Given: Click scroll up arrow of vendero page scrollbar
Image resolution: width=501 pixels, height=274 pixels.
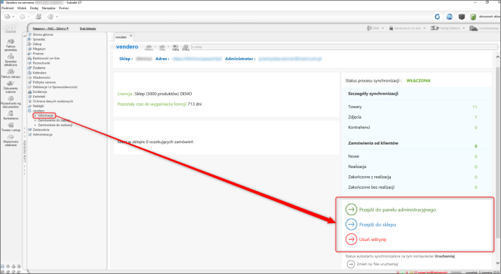Looking at the screenshot, I should pos(497,57).
